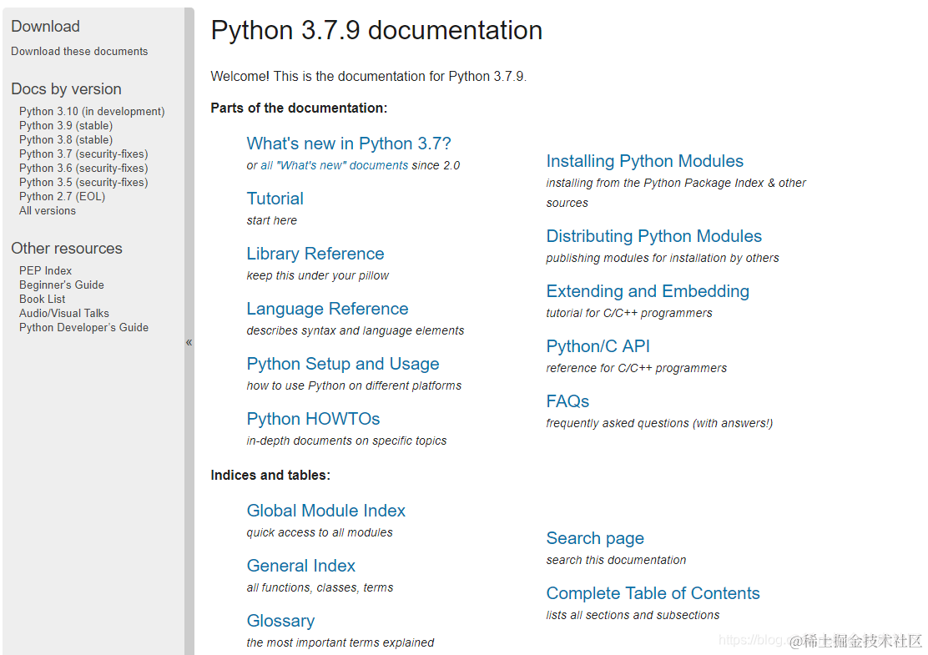Open the FAQs link
928x655 pixels.
click(567, 401)
